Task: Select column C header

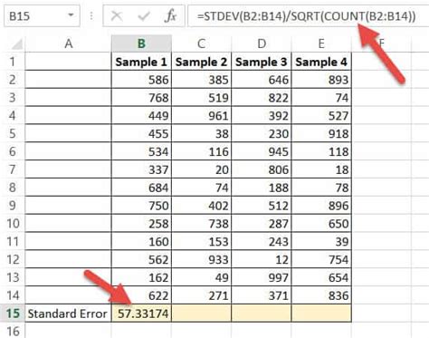Action: (x=201, y=43)
